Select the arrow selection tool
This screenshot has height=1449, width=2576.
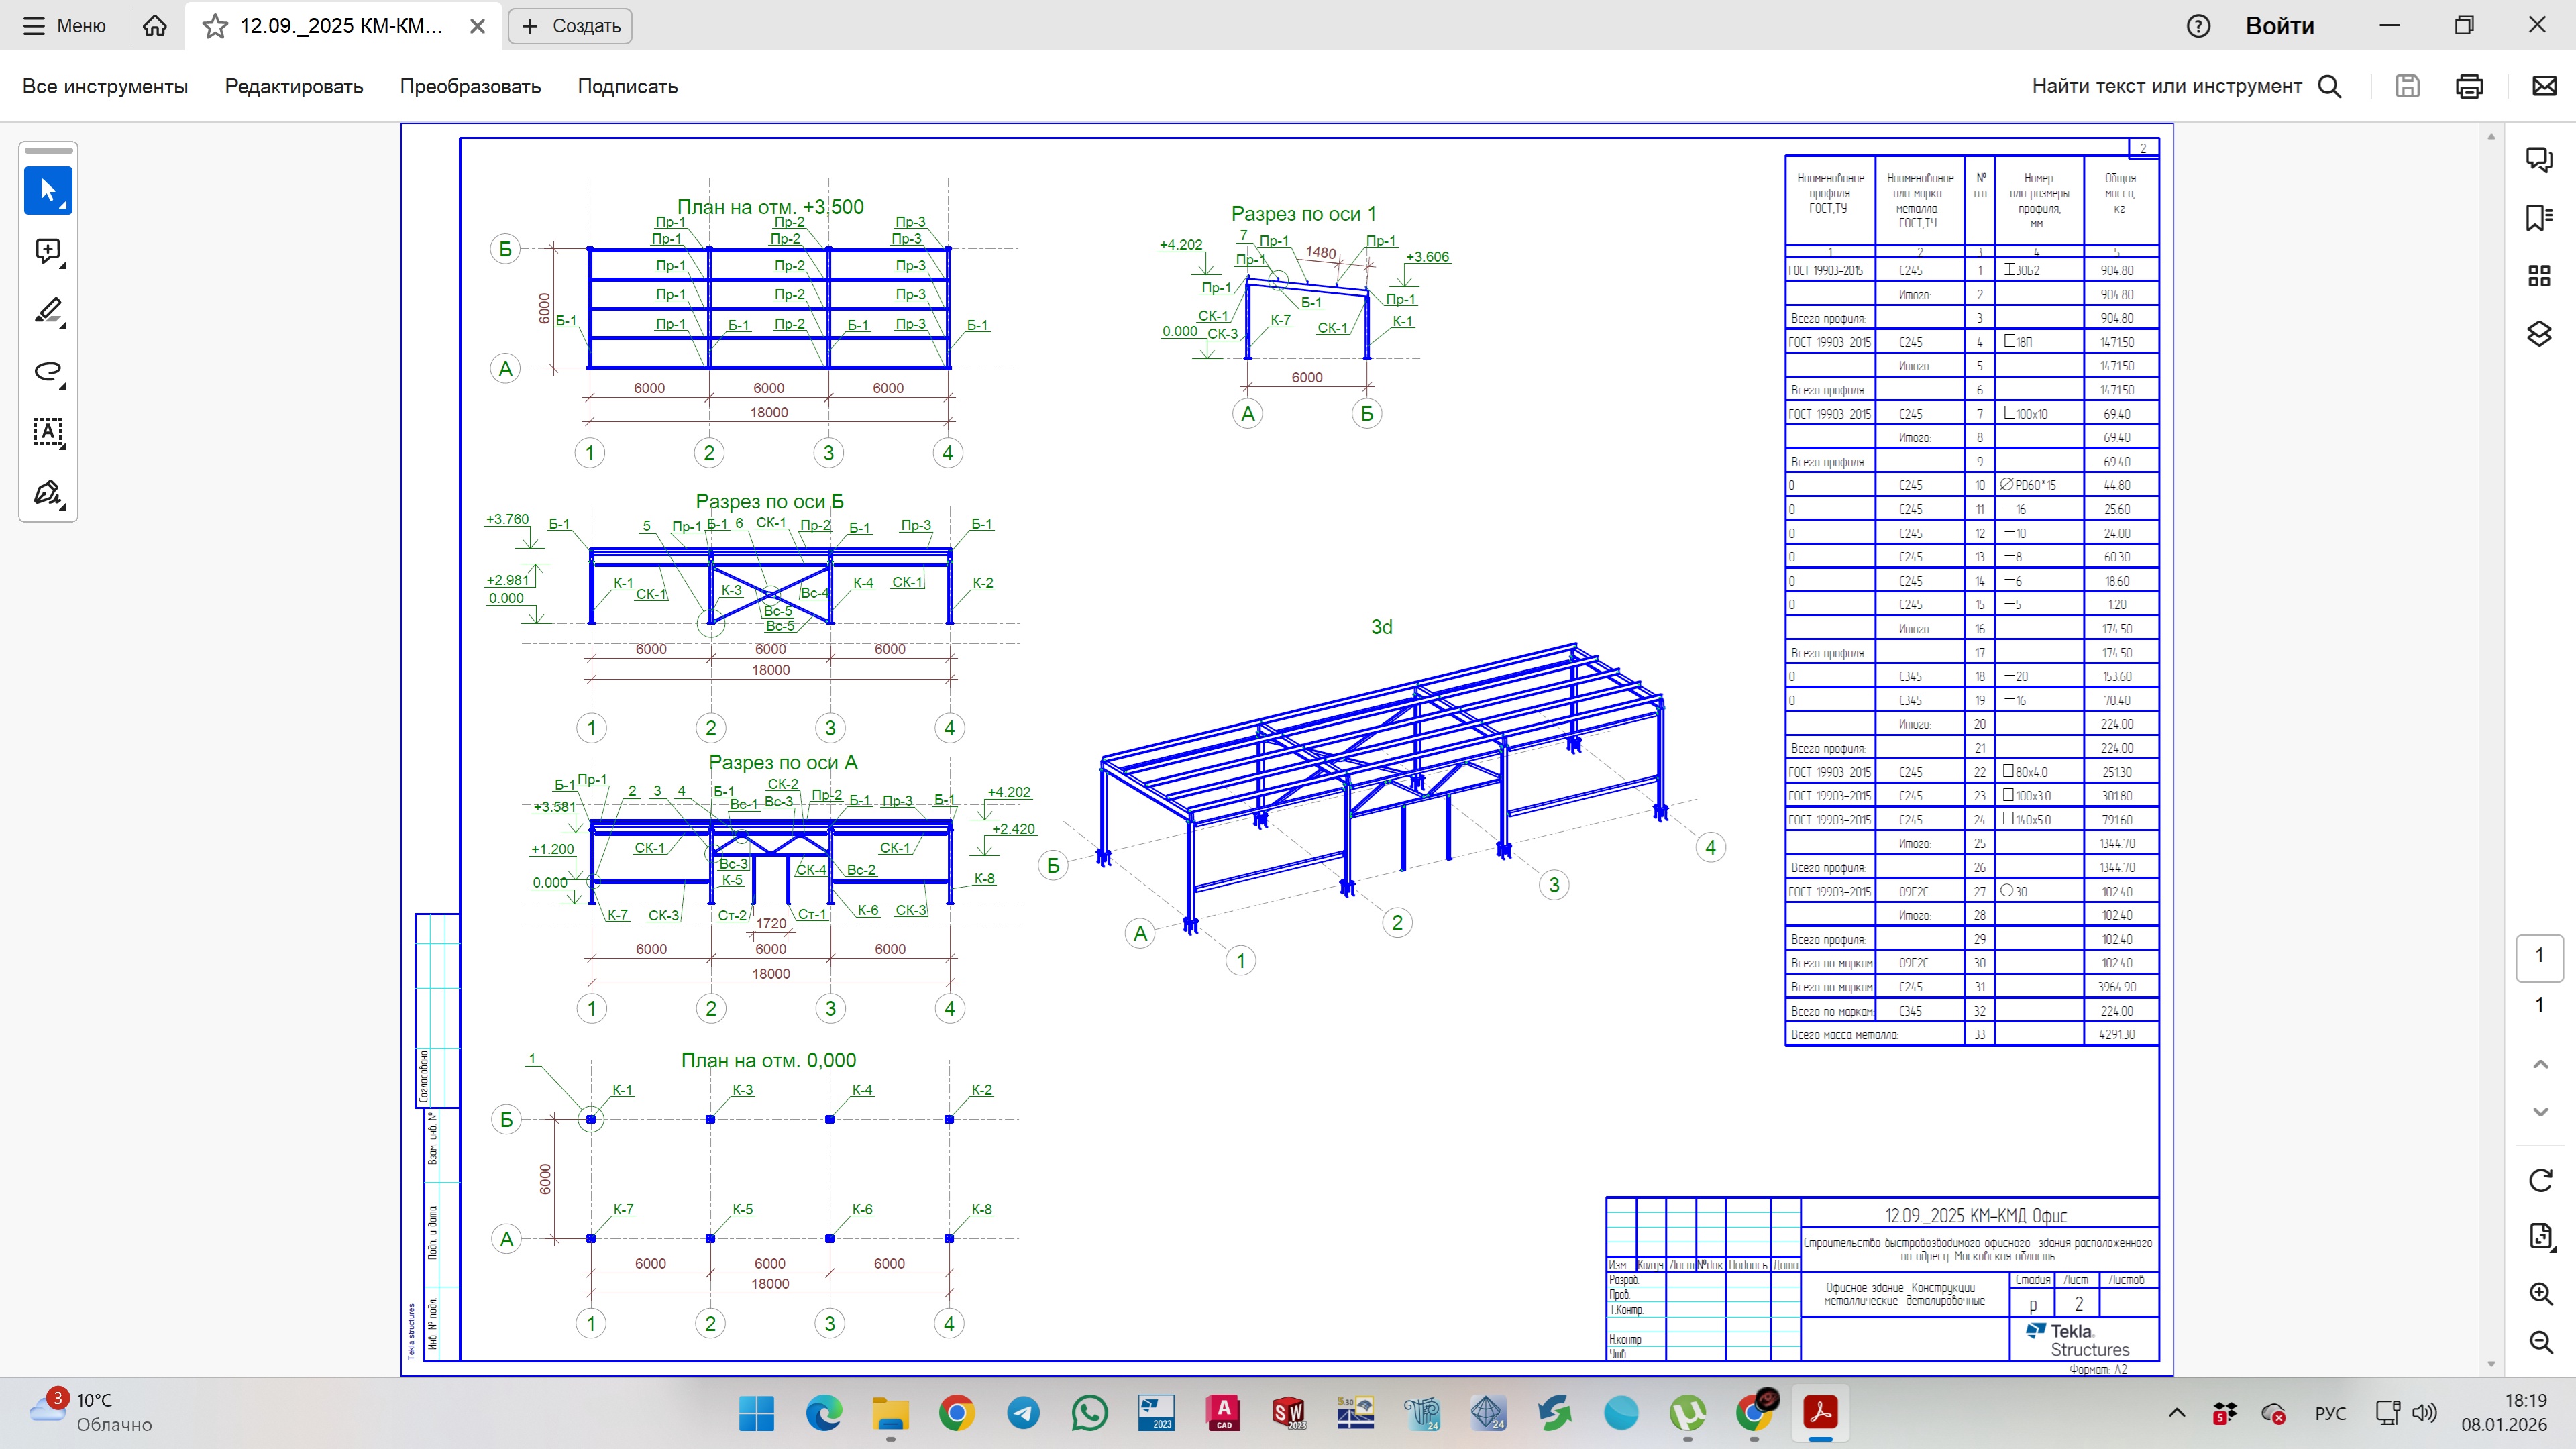pos(48,190)
